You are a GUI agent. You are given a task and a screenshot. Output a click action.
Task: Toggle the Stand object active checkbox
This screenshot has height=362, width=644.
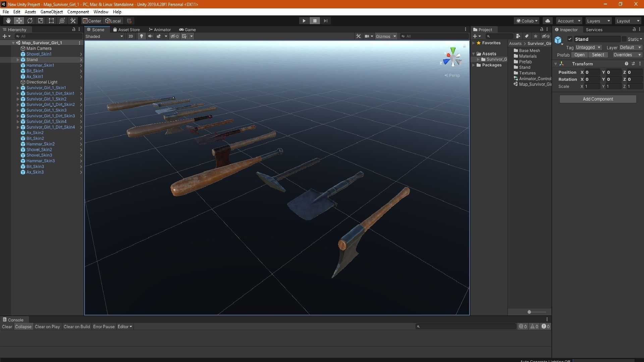tap(570, 39)
